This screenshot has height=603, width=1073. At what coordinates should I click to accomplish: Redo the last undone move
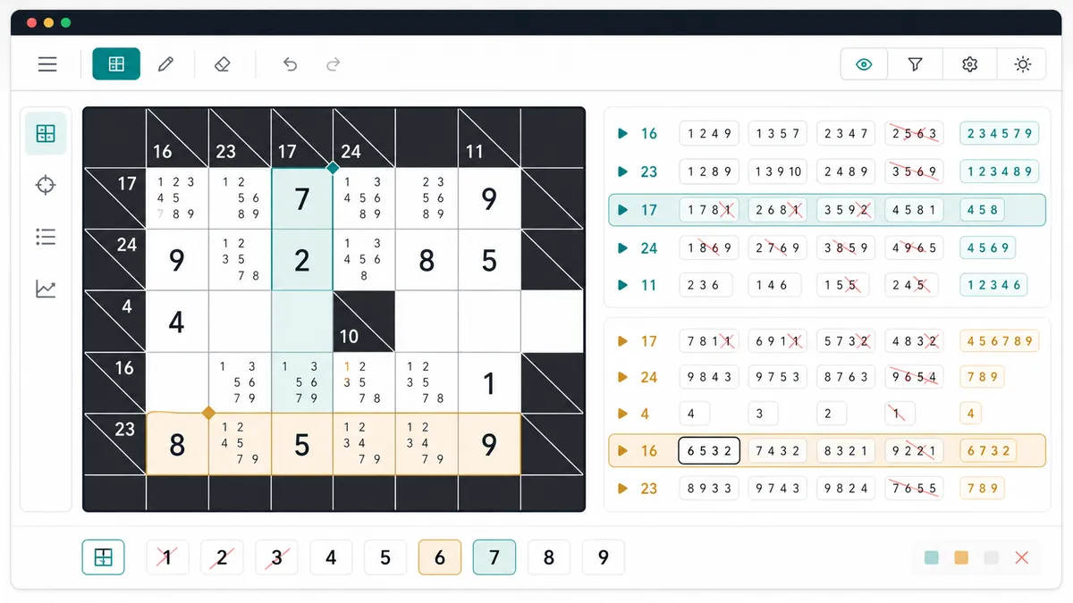334,64
